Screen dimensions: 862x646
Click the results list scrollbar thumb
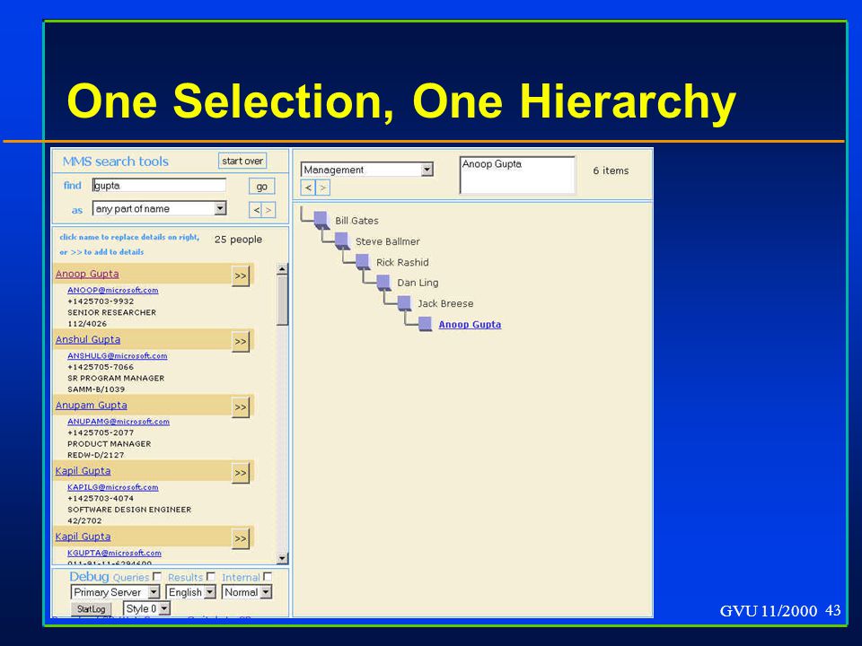[282, 301]
